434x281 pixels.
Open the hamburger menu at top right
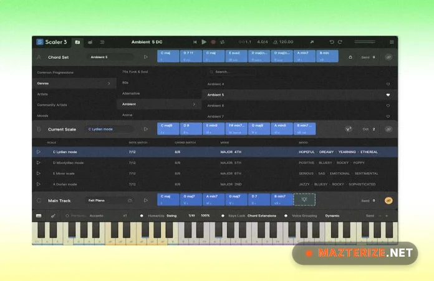(392, 42)
